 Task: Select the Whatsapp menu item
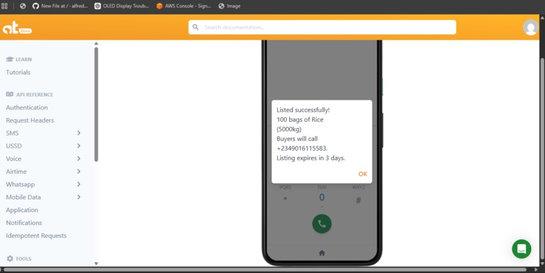point(20,184)
